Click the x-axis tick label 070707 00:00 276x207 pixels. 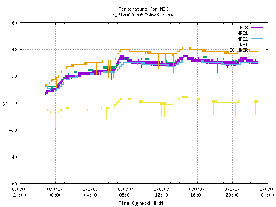pos(55,192)
